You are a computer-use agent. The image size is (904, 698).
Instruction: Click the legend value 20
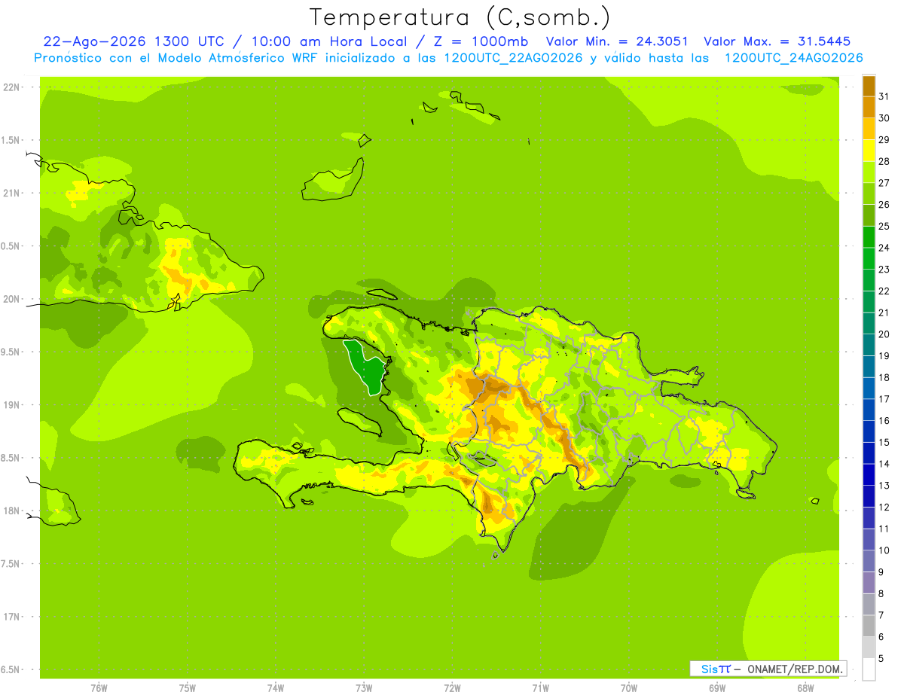(884, 334)
